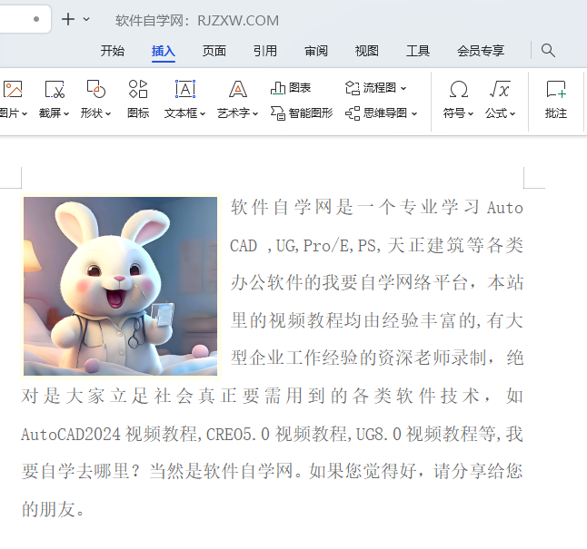Expand the 符号 dropdown arrow
The image size is (587, 549).
[471, 113]
